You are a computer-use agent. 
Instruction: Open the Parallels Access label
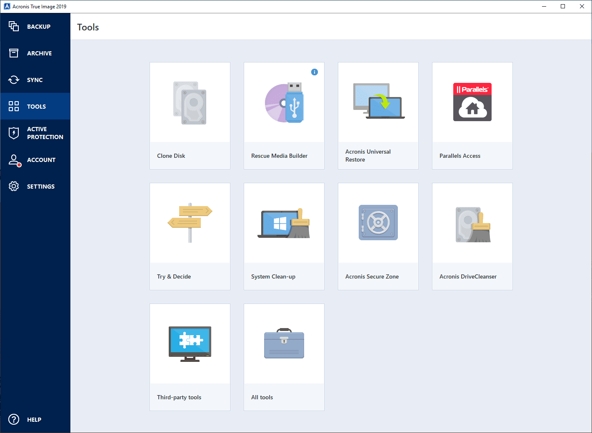point(460,156)
